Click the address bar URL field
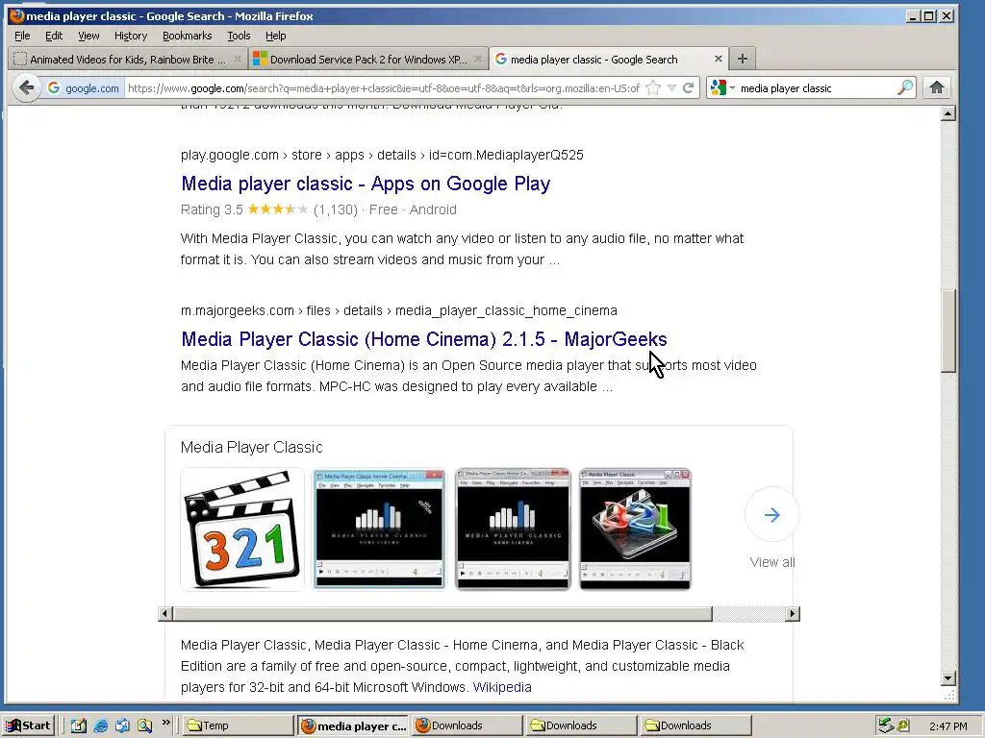 coord(384,88)
